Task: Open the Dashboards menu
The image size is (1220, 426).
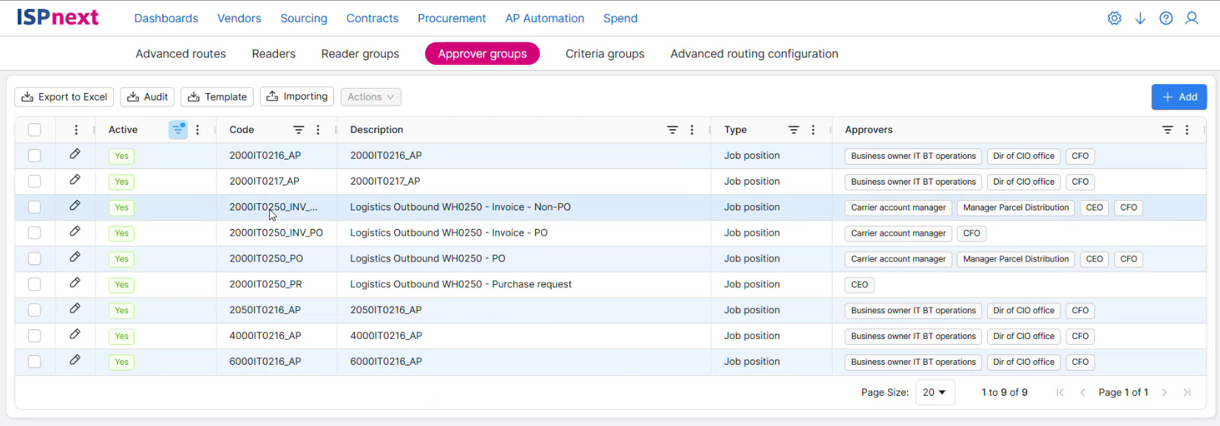Action: [166, 18]
